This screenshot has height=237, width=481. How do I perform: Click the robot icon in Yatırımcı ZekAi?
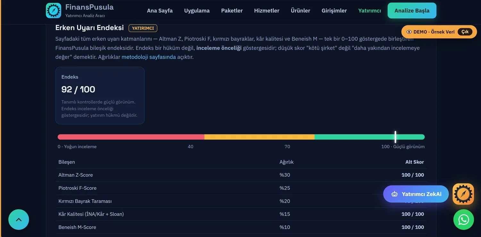394,194
